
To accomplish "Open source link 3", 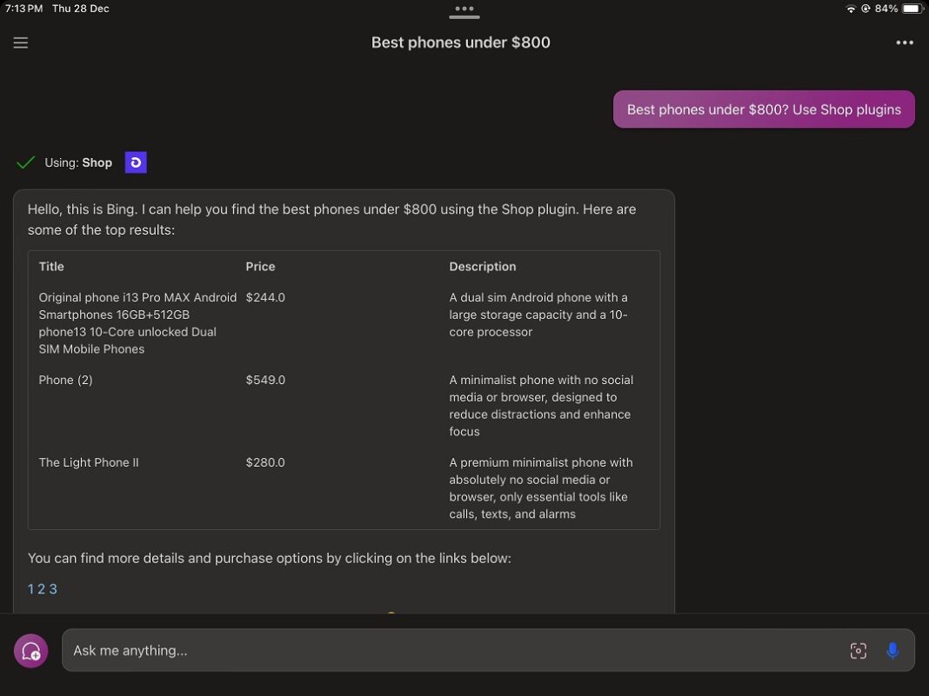I will 53,589.
